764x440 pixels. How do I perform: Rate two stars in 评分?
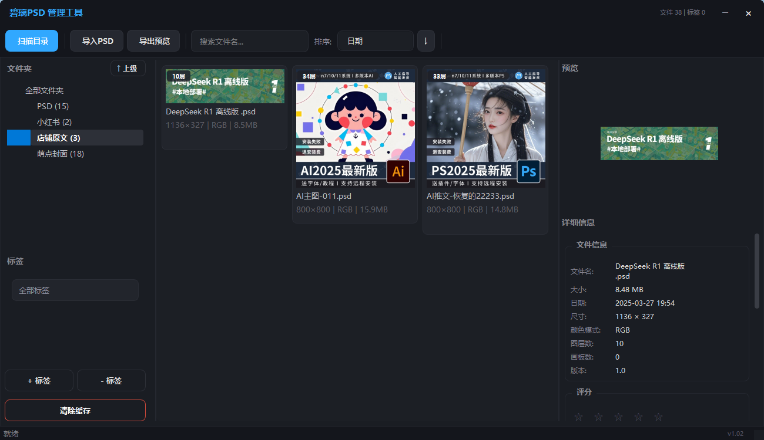pos(599,417)
